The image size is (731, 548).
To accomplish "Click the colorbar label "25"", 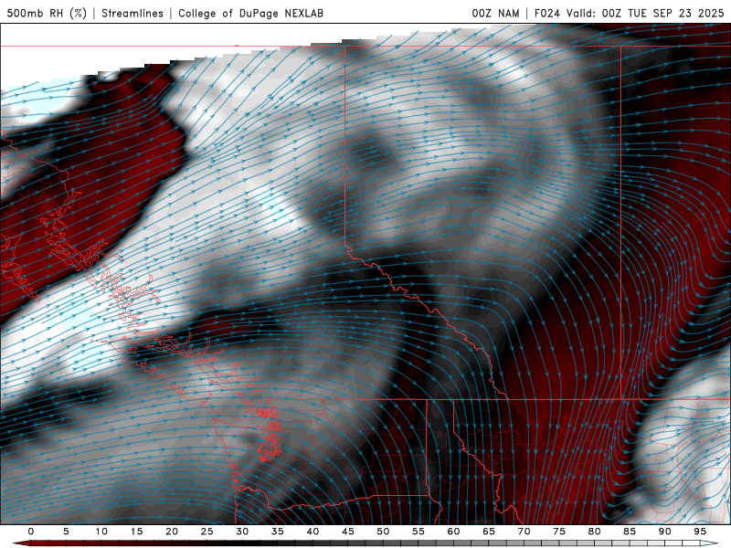I will (x=207, y=532).
